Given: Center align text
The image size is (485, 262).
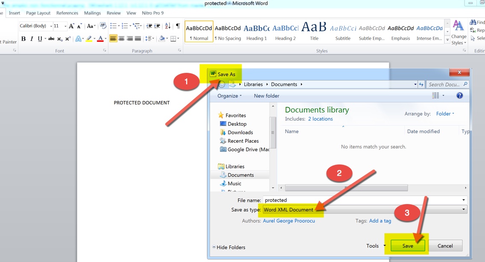Looking at the screenshot, I should 122,39.
